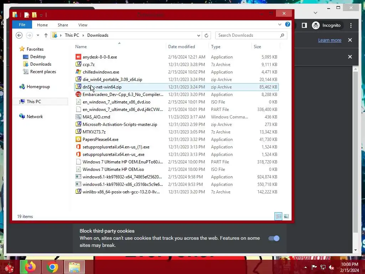The image size is (365, 274).
Task: Click the Chrome page vertical scrollbar
Action: [355, 151]
